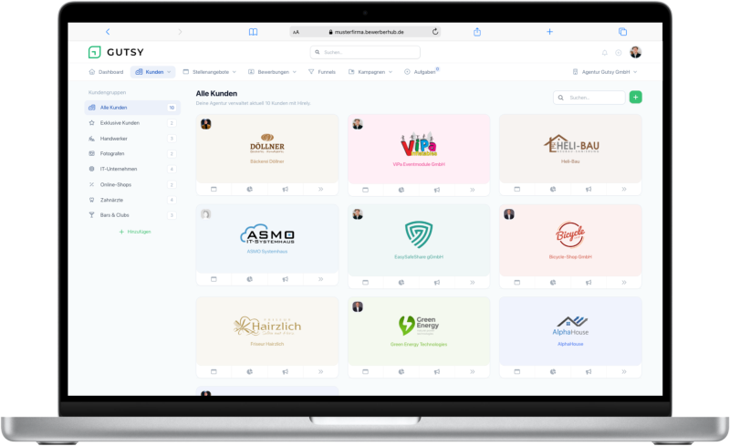This screenshot has height=446, width=730.
Task: Click chart icon under Bäckerei Döllner
Action: pos(249,189)
